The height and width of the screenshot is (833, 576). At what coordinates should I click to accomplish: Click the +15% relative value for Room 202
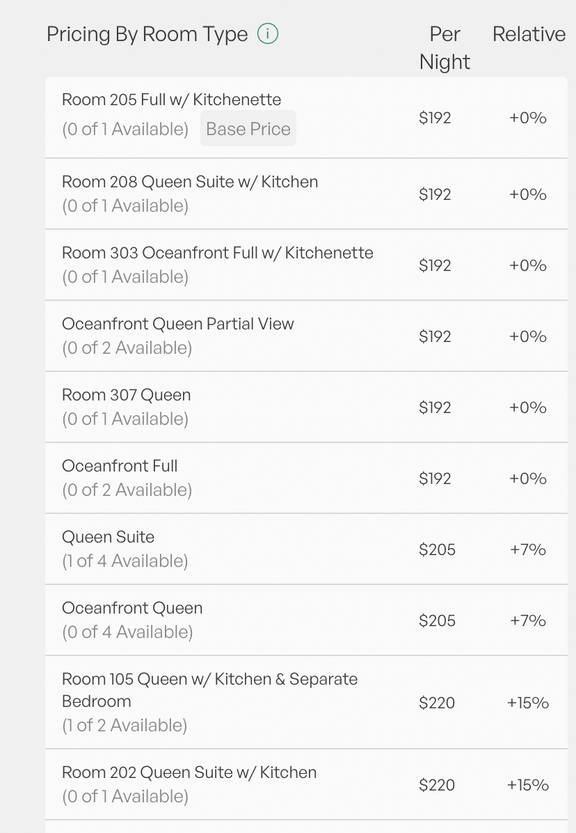coord(528,785)
